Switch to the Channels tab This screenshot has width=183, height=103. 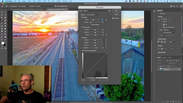point(164,58)
